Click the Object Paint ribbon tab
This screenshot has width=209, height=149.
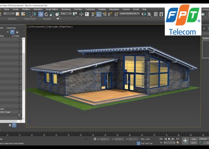tap(30, 19)
